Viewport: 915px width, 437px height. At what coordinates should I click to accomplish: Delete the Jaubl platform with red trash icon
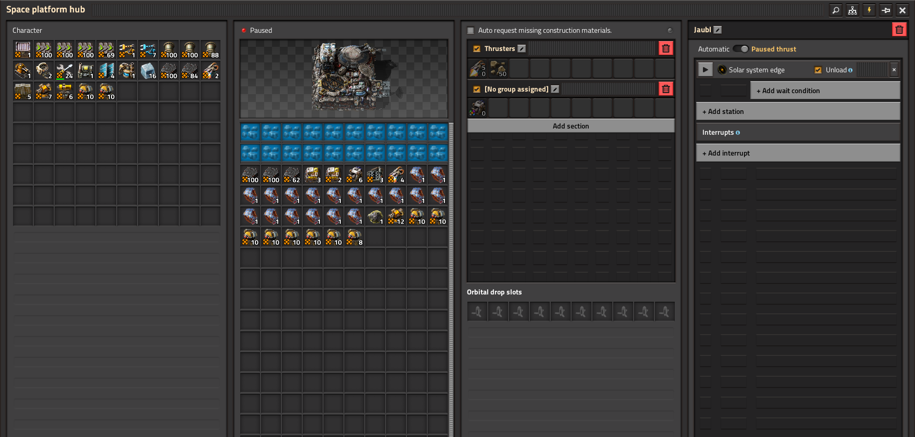(899, 30)
